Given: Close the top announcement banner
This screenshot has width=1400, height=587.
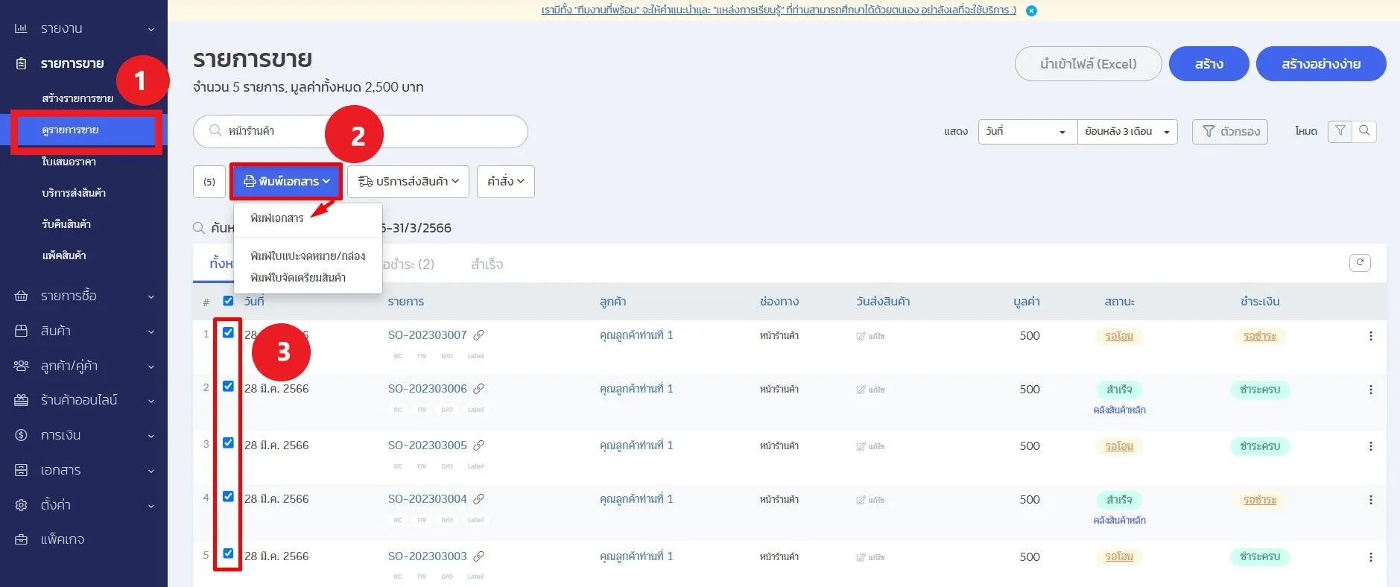Looking at the screenshot, I should point(1031,10).
